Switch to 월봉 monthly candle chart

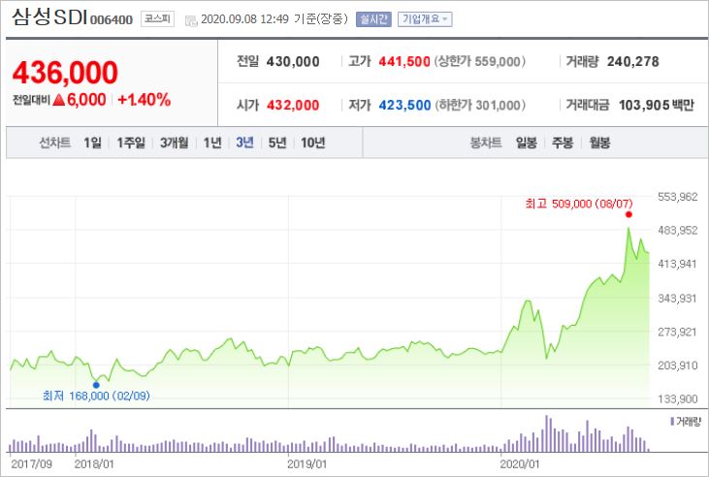[x=599, y=143]
